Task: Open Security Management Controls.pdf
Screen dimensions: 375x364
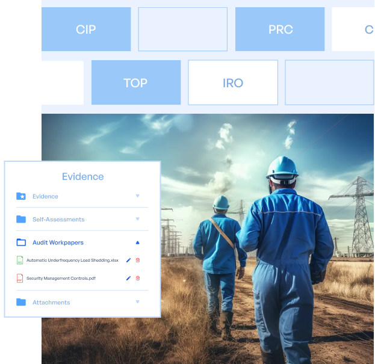Action: pos(61,278)
